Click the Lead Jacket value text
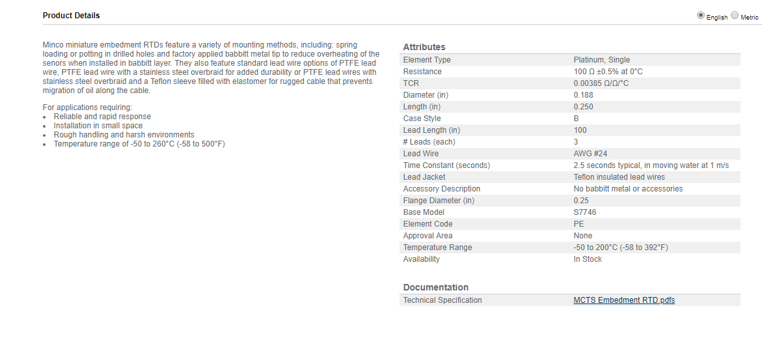Viewport: 777px width, 353px height. [619, 177]
